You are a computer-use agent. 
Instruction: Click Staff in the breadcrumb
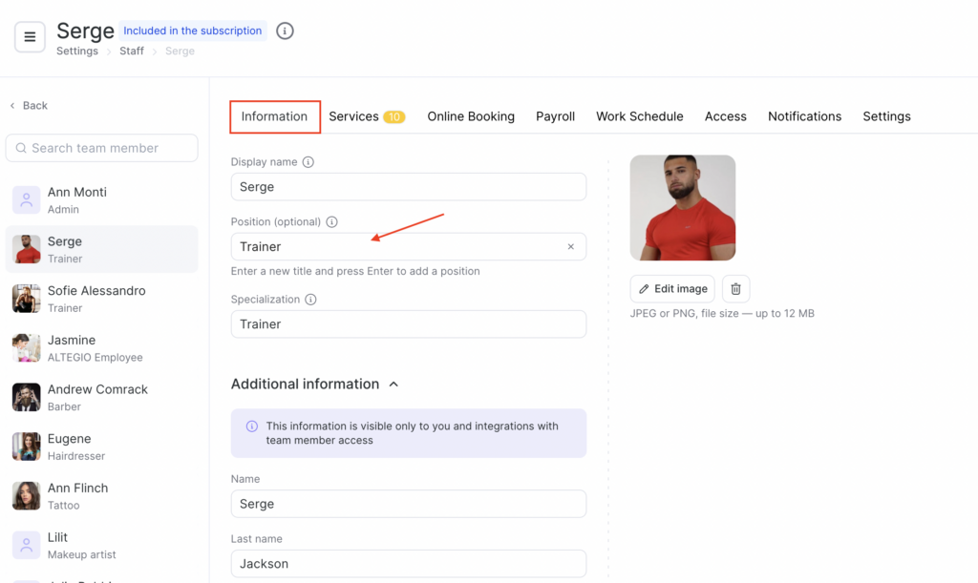click(132, 52)
